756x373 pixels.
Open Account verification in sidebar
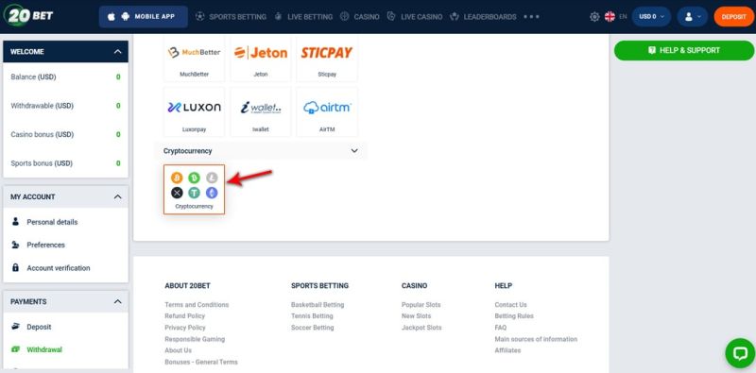pos(59,268)
